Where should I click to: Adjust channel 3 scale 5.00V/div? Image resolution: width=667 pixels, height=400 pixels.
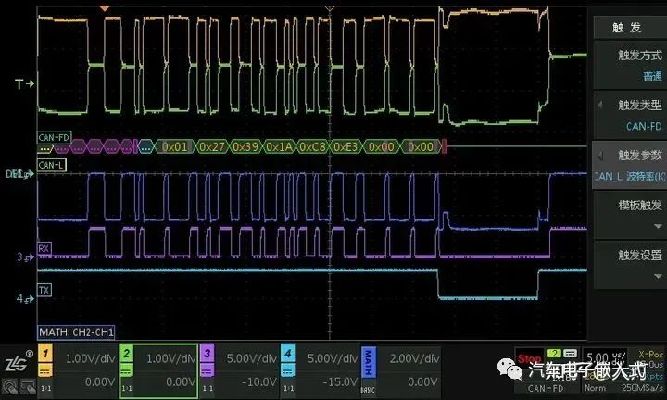[x=251, y=358]
